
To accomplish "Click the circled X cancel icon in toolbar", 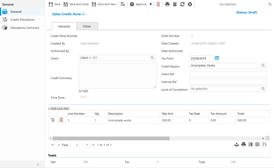I will point(190,4).
